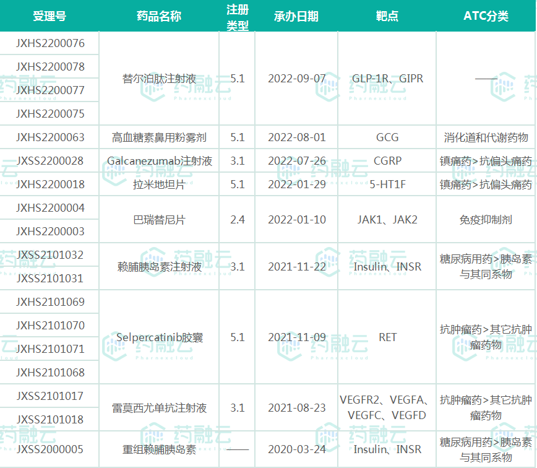Select acceptance number JXSS2000005
Image resolution: width=537 pixels, height=468 pixels.
click(50, 449)
